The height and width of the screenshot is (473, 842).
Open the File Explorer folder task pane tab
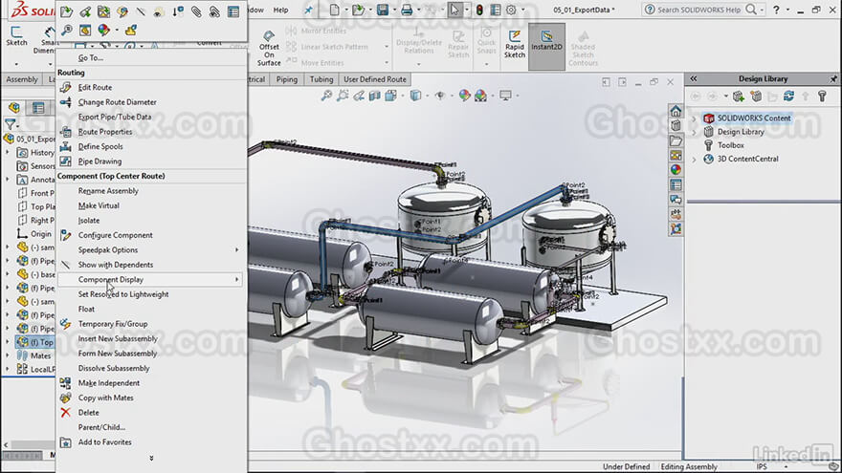coord(676,141)
